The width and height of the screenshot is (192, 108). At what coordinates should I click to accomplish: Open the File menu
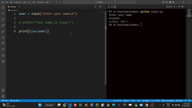tap(7, 2)
